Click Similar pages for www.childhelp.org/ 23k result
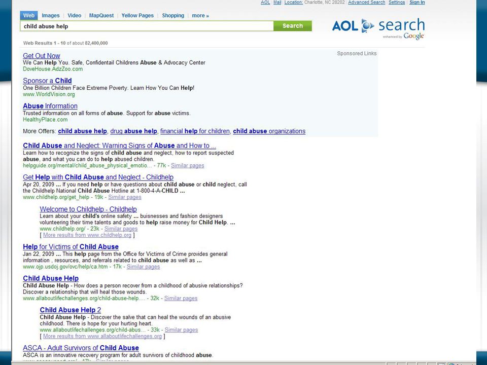 tap(121, 229)
